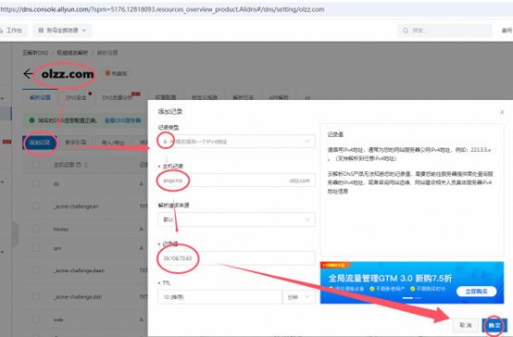This screenshot has height=337, width=513.
Task: Sort by the 主机记录 column arrows
Action: 86,165
